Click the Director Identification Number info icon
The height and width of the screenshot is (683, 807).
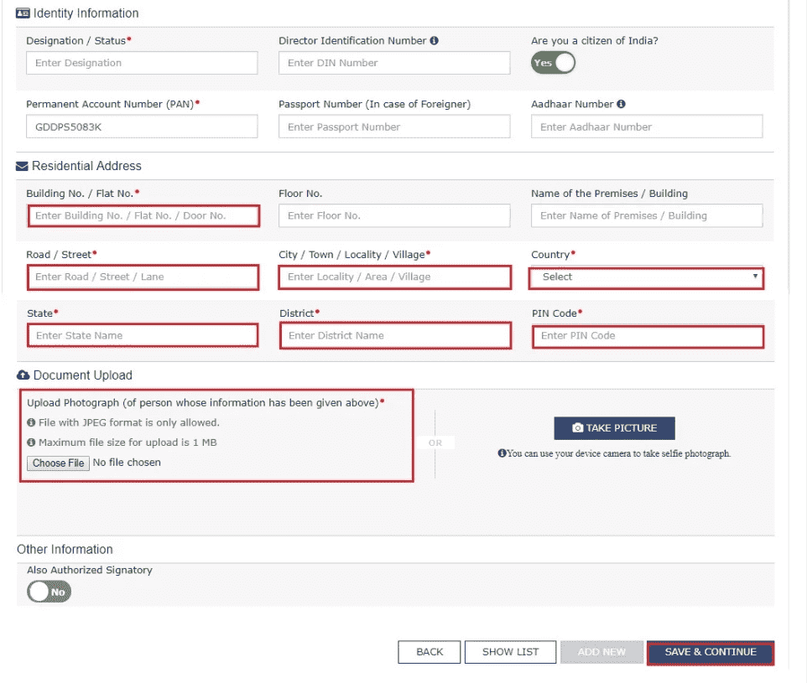tap(434, 40)
